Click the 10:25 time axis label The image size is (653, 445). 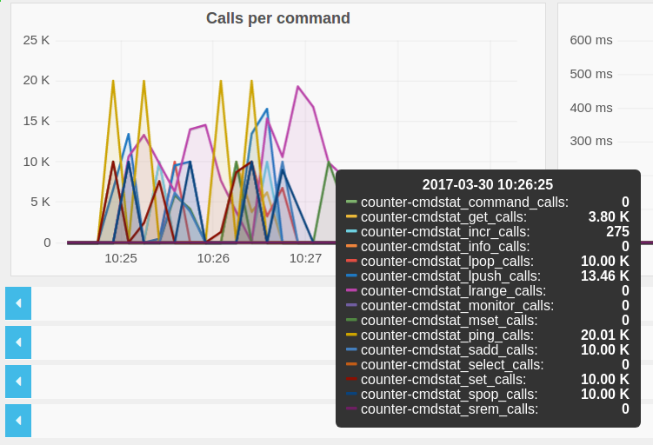121,258
